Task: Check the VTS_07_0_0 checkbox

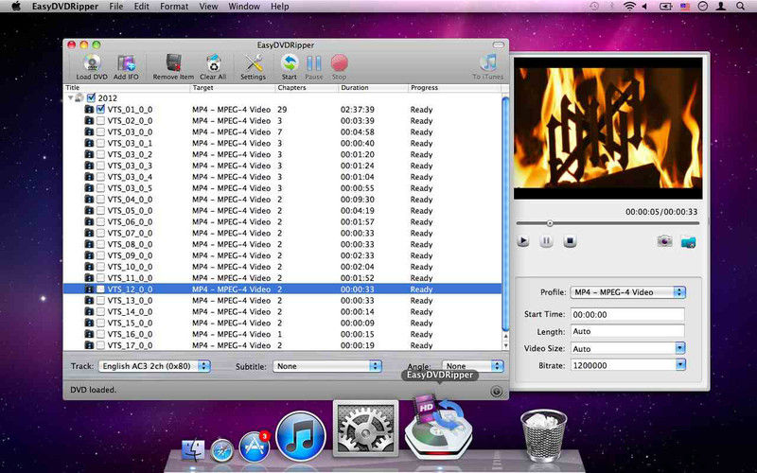Action: [100, 233]
